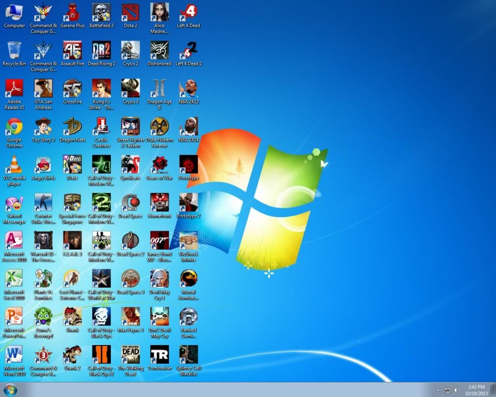Select the Castle Crashers shortcut

(102, 132)
